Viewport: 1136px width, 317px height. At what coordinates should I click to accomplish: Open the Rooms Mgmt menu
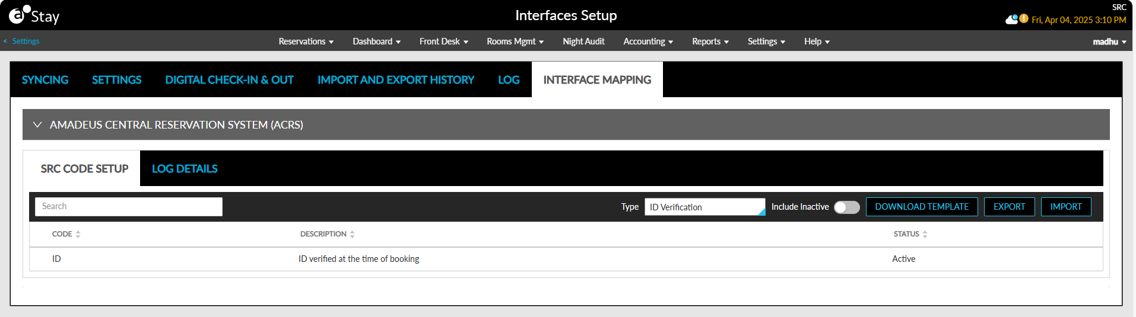click(515, 41)
